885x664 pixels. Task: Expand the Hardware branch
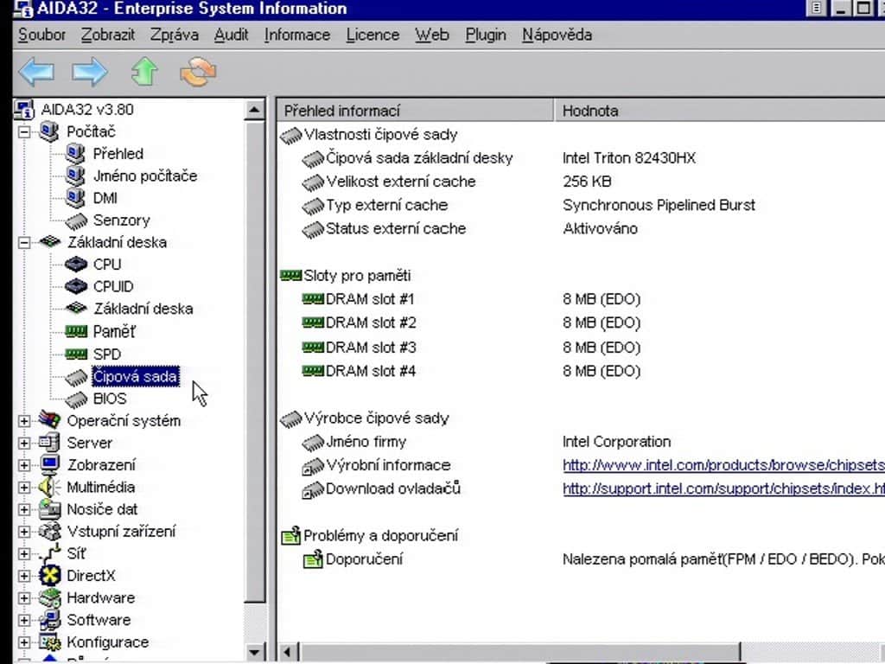click(24, 598)
